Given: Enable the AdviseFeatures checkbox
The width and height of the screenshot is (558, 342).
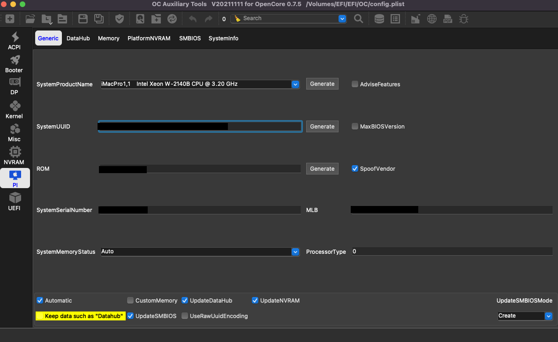Looking at the screenshot, I should coord(355,84).
